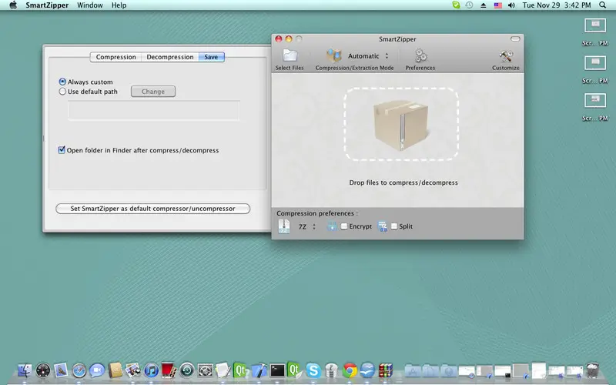Click the Tue Nov 29 3:42 PM clock
Image resolution: width=616 pixels, height=385 pixels.
point(557,5)
